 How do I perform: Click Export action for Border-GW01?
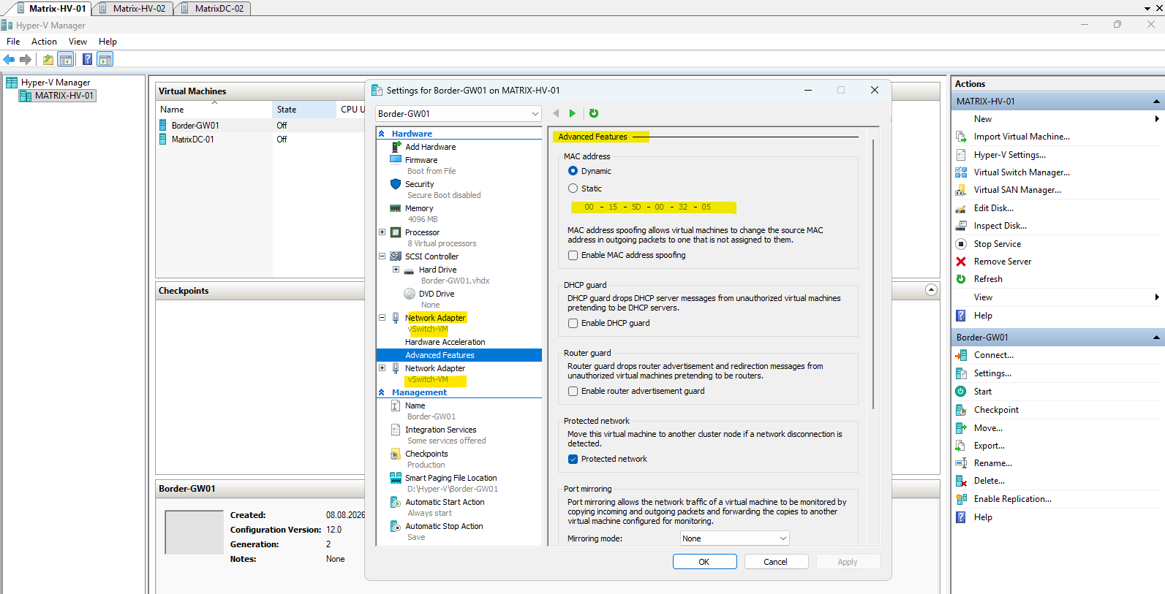point(989,446)
